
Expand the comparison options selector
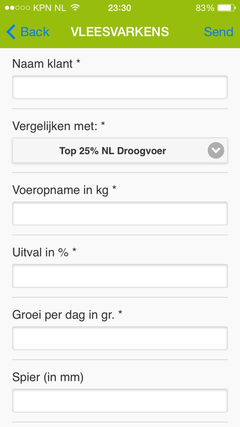(120, 150)
